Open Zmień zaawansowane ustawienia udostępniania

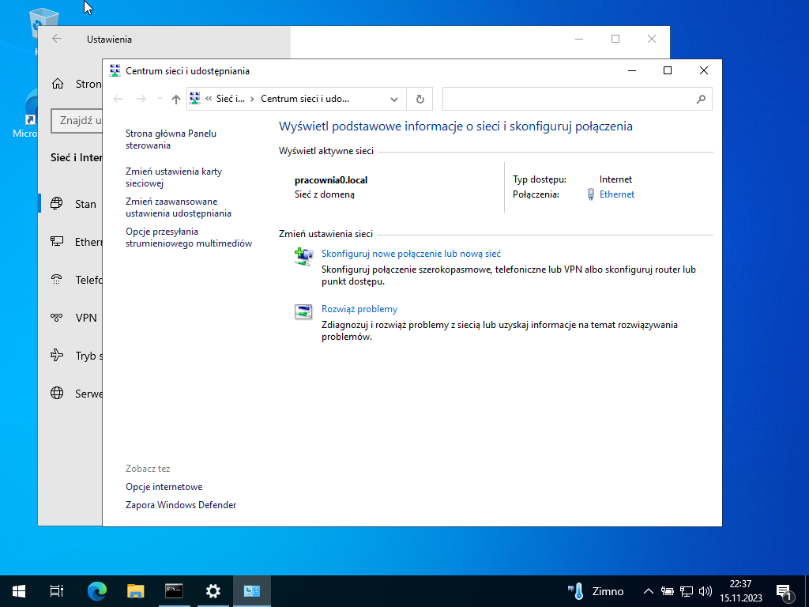[178, 207]
